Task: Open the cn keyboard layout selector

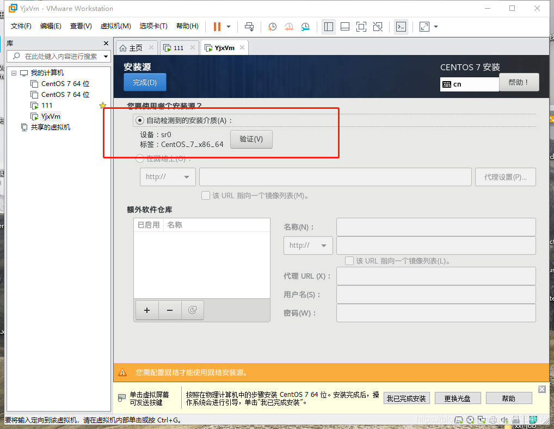Action: 469,84
